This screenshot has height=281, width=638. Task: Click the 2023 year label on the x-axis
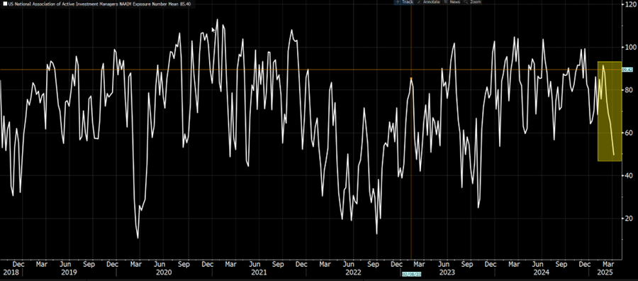click(447, 272)
